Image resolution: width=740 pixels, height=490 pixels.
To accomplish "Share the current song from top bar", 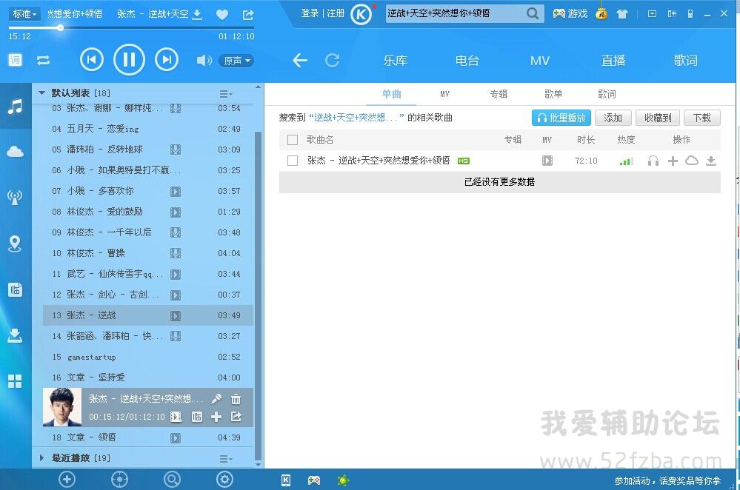I will point(248,15).
